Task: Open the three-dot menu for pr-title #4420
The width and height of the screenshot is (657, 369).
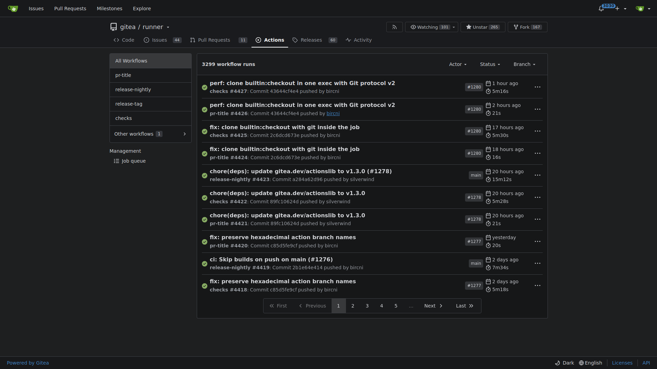Action: click(x=538, y=242)
